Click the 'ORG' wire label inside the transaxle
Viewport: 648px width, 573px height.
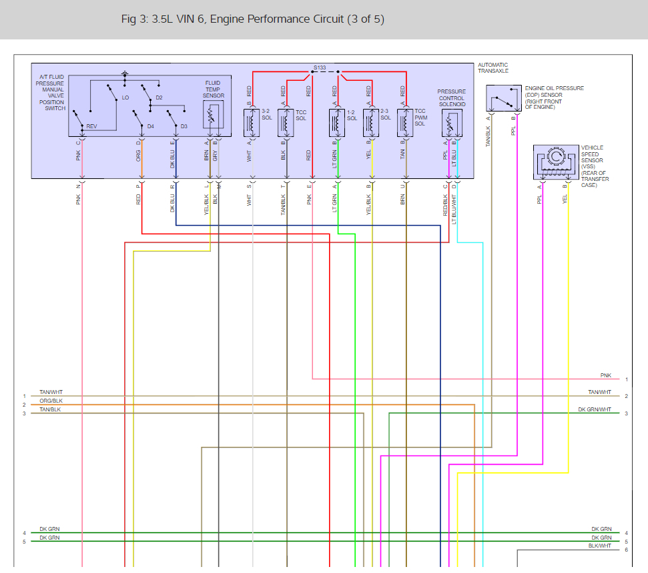tap(138, 156)
